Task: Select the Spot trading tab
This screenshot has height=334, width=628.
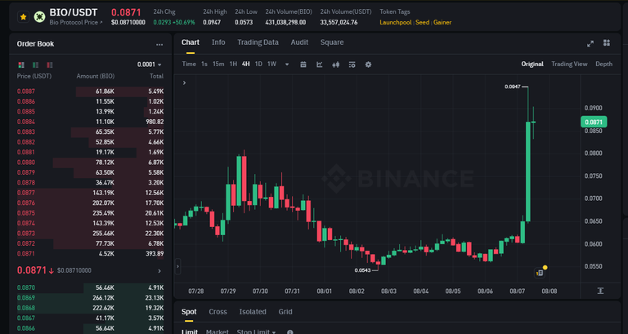Action: click(x=189, y=312)
